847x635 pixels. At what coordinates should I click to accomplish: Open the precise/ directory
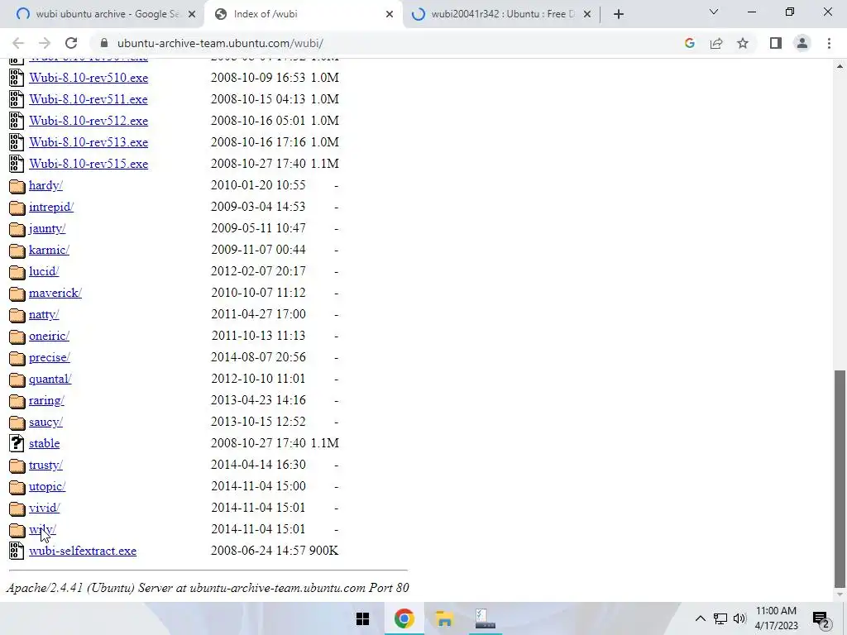(x=49, y=357)
